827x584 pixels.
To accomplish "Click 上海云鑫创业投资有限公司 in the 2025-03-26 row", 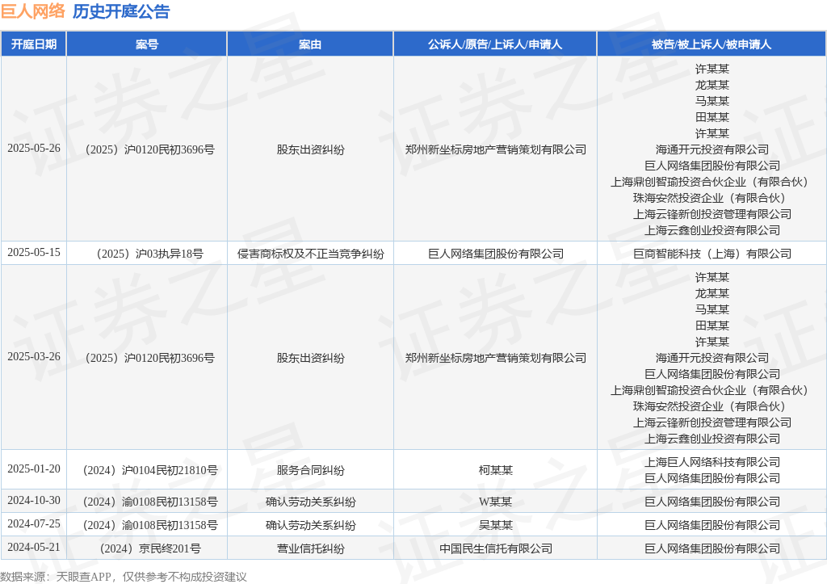I will [x=712, y=439].
